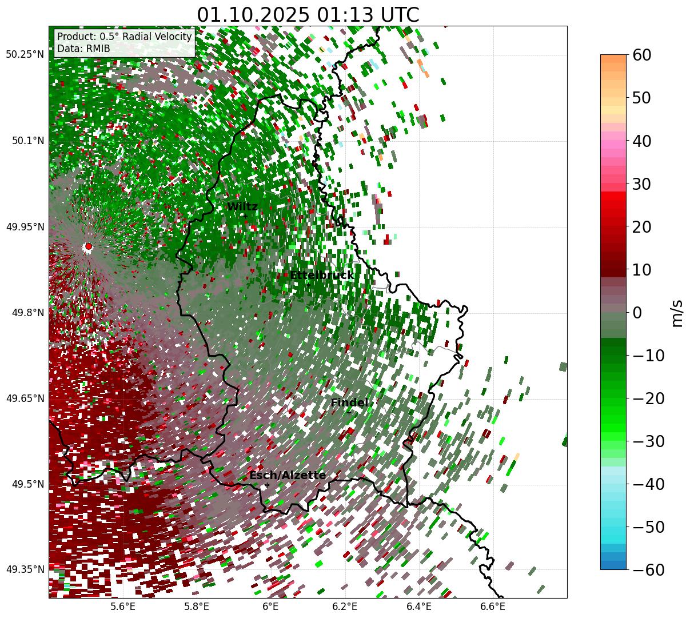Click the 49.65°N latitude tick label
690x618 pixels.
[x=25, y=398]
